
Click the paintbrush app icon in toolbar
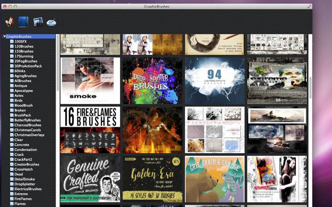pos(10,22)
